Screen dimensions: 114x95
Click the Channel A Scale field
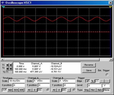pos(41,81)
